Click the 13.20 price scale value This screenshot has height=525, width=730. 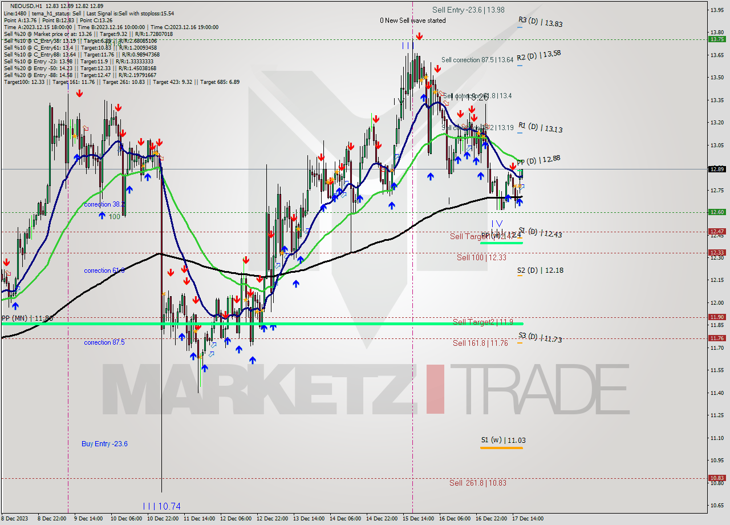[x=717, y=122]
